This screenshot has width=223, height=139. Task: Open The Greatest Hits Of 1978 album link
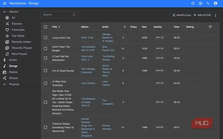click(88, 48)
